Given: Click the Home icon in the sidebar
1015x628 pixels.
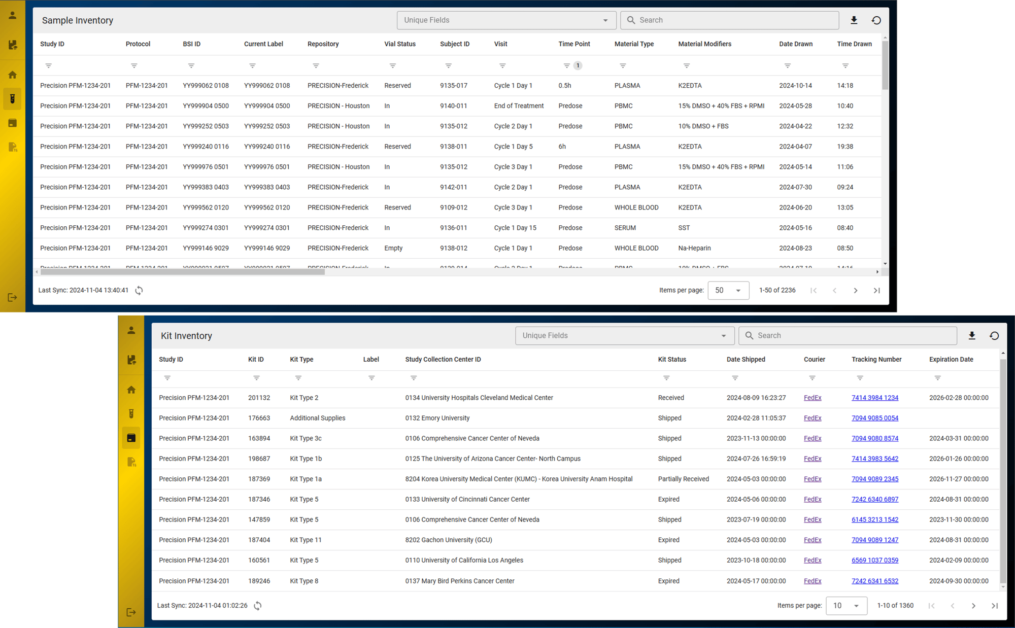Looking at the screenshot, I should [12, 74].
